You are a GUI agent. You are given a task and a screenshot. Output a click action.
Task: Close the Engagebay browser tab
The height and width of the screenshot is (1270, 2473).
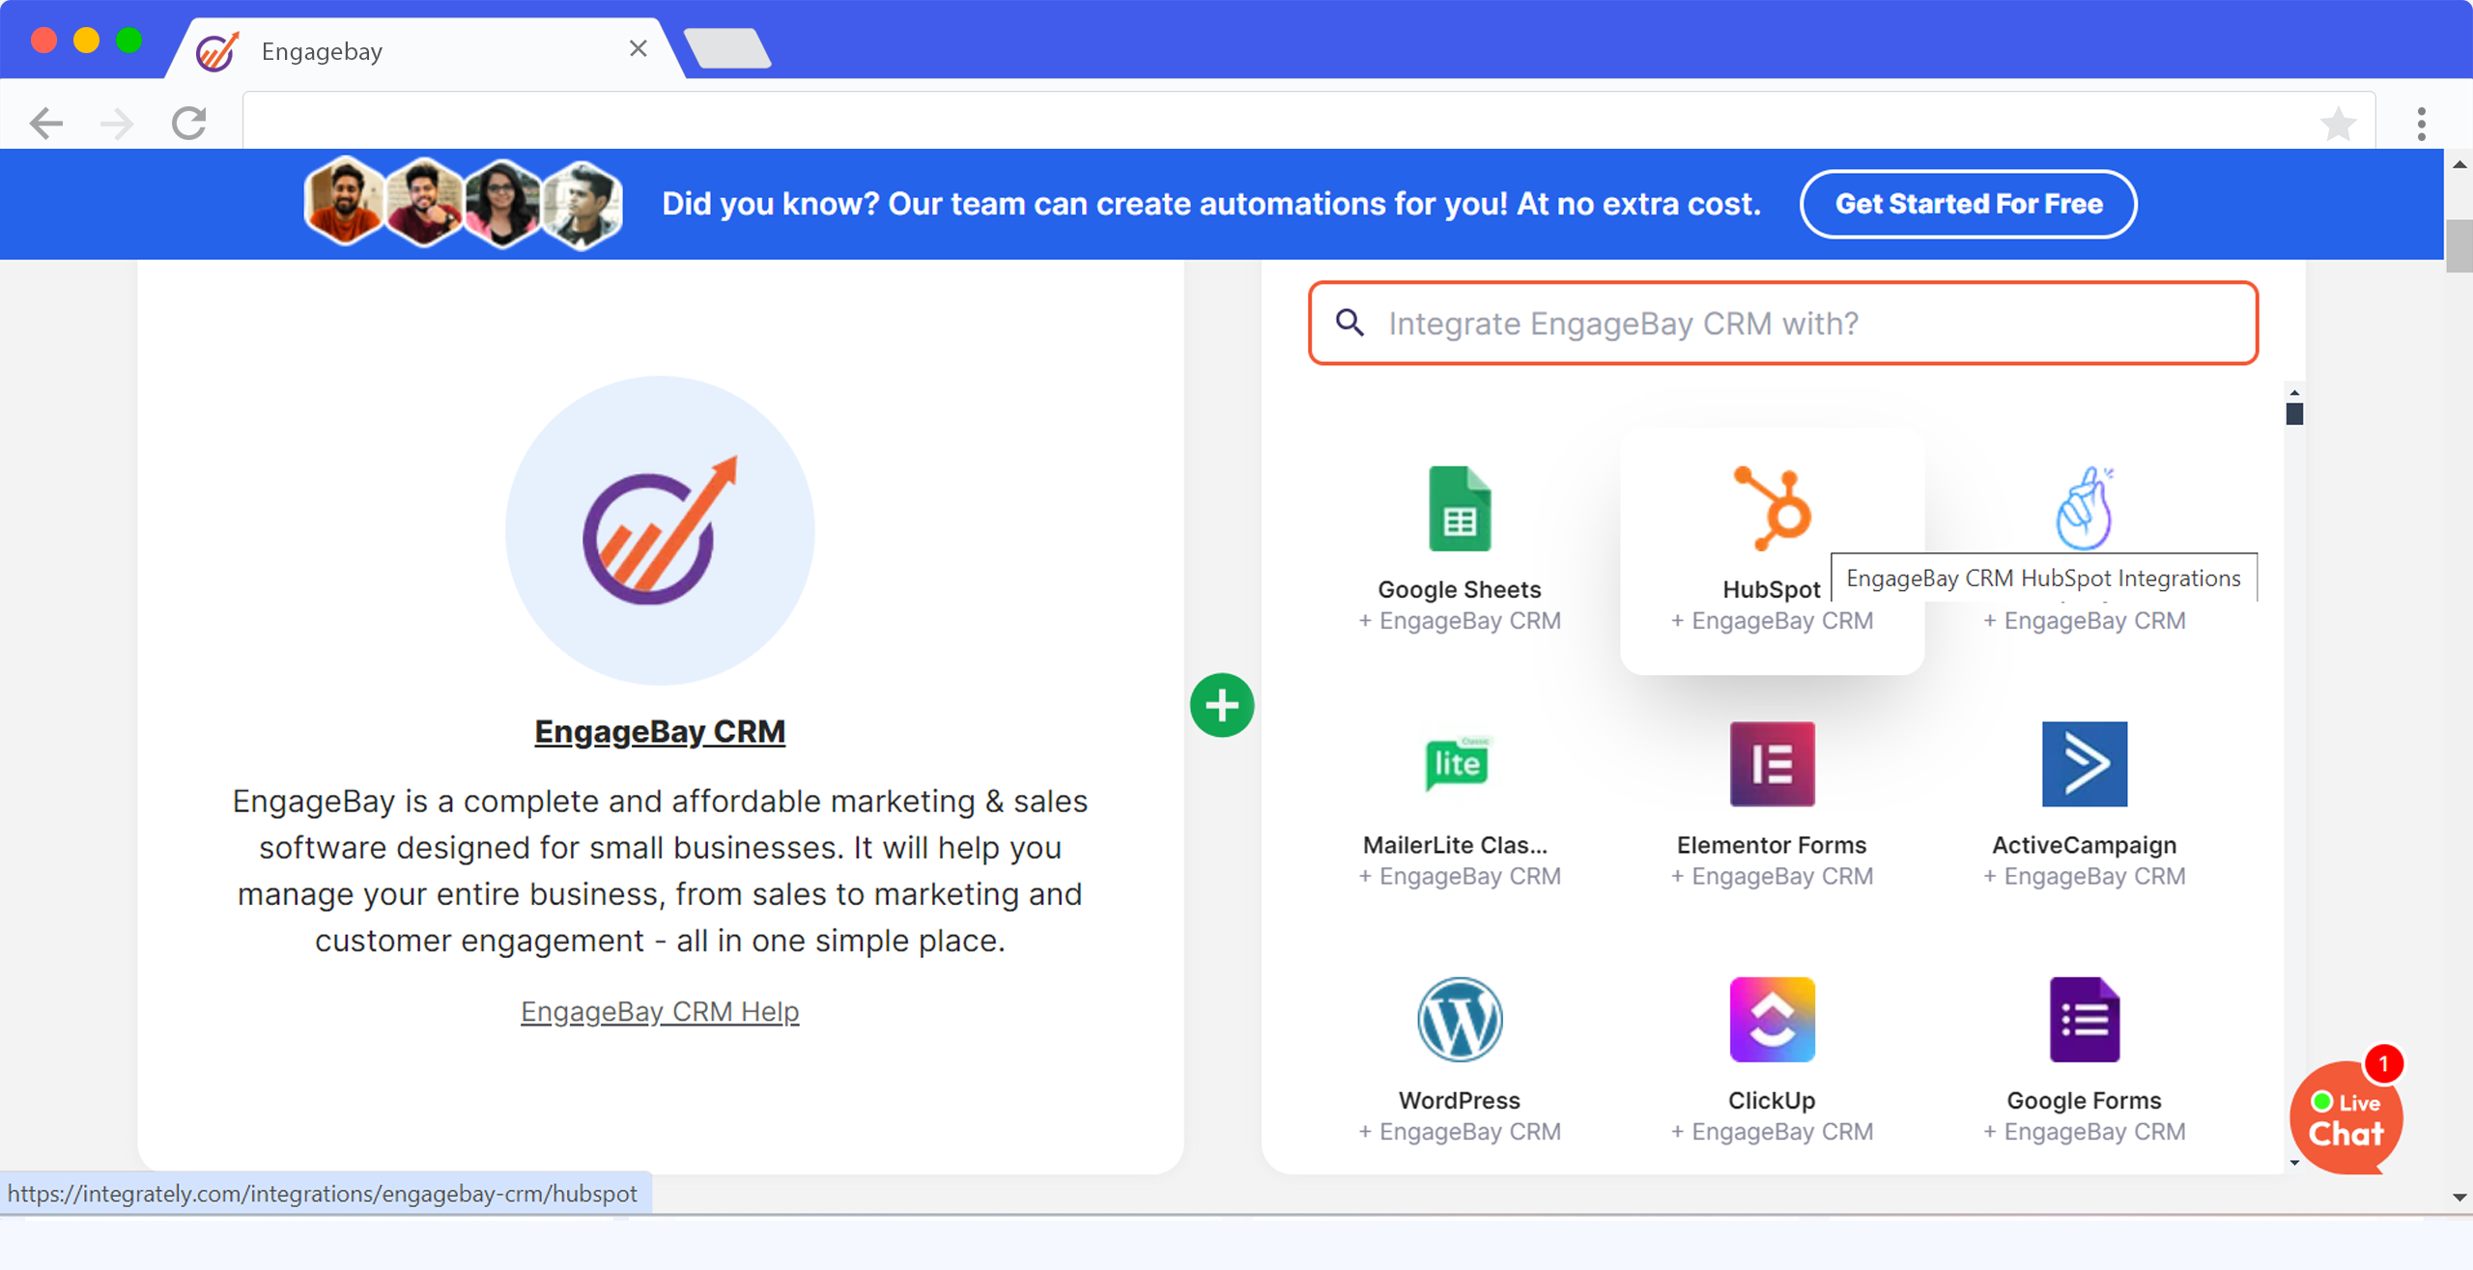pos(638,48)
